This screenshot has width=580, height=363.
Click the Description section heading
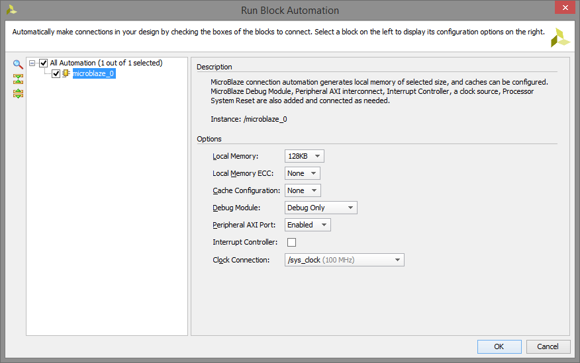pyautogui.click(x=214, y=67)
